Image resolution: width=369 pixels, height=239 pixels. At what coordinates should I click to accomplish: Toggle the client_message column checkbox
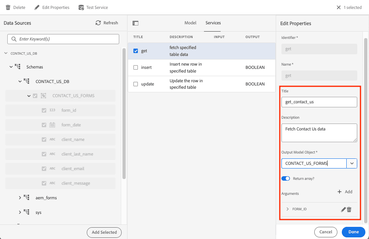[44, 183]
